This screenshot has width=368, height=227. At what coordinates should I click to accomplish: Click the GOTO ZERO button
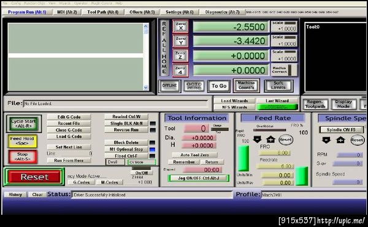click(194, 86)
